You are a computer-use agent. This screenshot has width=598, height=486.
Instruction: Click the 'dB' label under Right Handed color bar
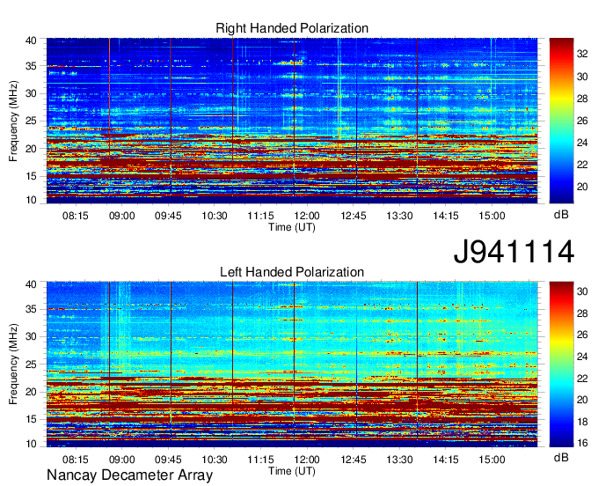point(561,215)
